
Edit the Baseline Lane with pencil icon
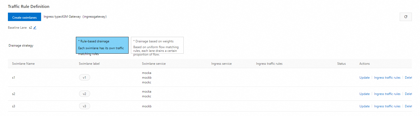pyautogui.click(x=35, y=28)
